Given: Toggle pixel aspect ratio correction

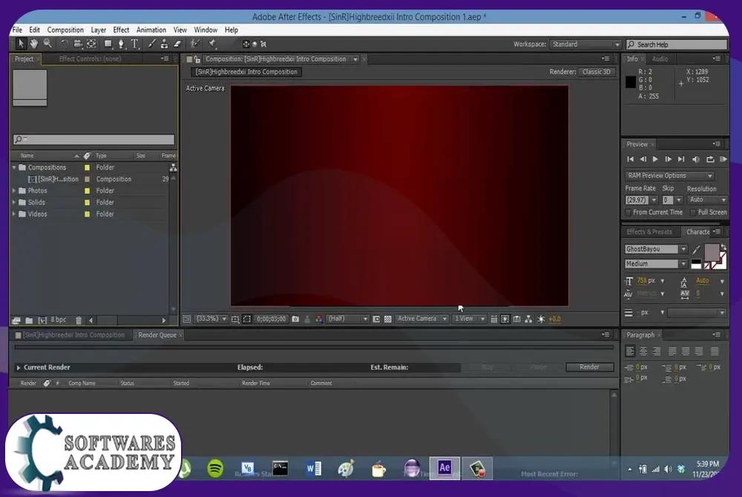Looking at the screenshot, I should [x=493, y=319].
